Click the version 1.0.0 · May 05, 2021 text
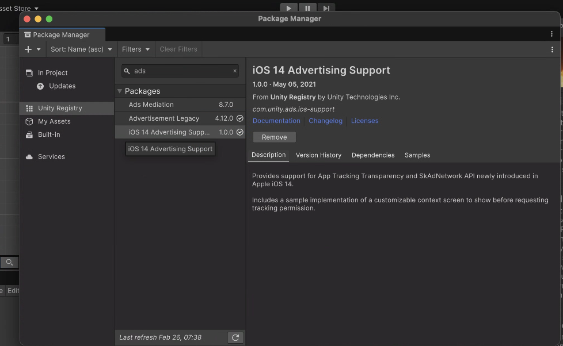This screenshot has height=346, width=563. (x=284, y=84)
